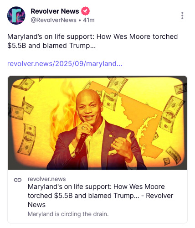Viewport: 195px width, 228px height.
Task: Click the 41m post timestamp
Action: tap(89, 20)
